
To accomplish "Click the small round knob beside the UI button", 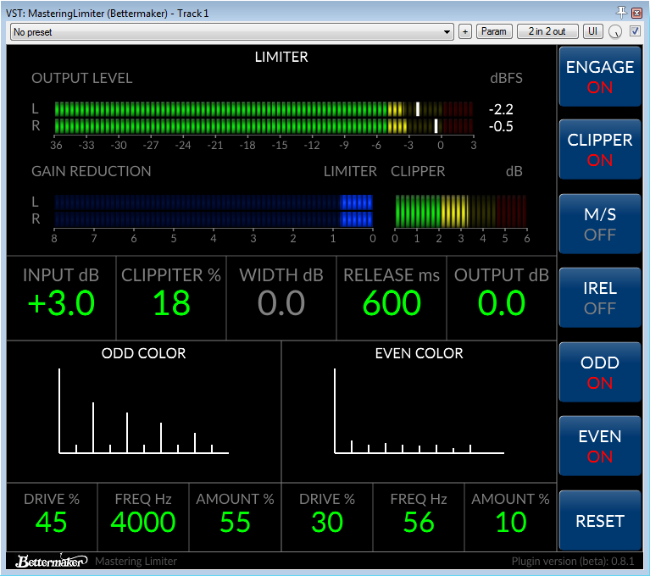I will coord(615,31).
